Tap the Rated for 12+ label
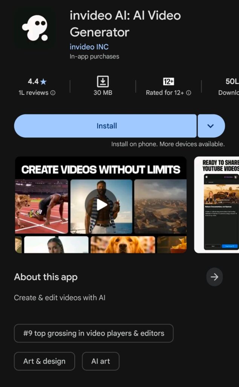Image resolution: width=239 pixels, height=387 pixels. tap(165, 93)
